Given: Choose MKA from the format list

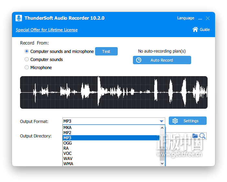Looking at the screenshot, I should (x=111, y=127).
